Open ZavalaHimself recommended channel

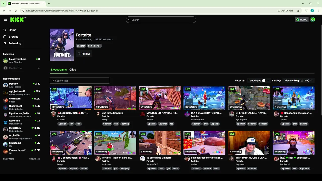click(21, 152)
